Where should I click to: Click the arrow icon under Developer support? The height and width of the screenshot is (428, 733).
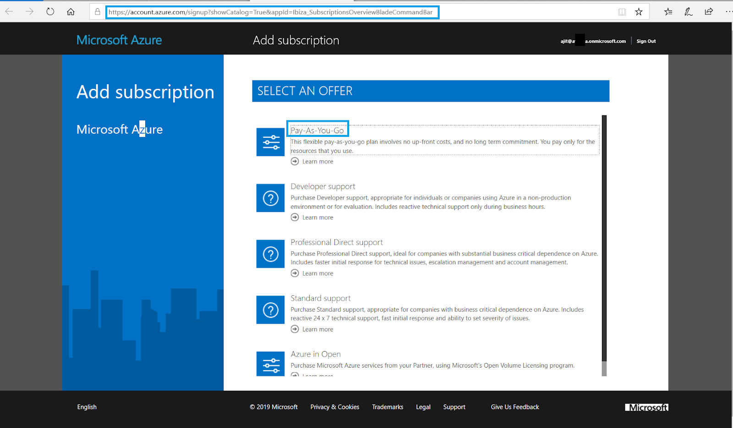coord(295,217)
